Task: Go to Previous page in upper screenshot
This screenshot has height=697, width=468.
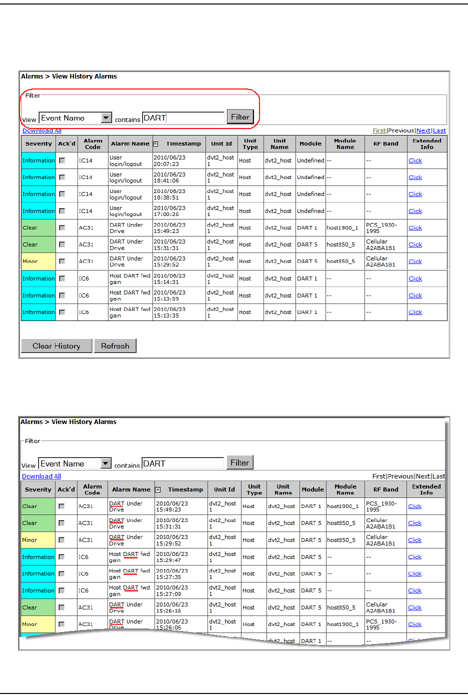Action: tap(401, 130)
